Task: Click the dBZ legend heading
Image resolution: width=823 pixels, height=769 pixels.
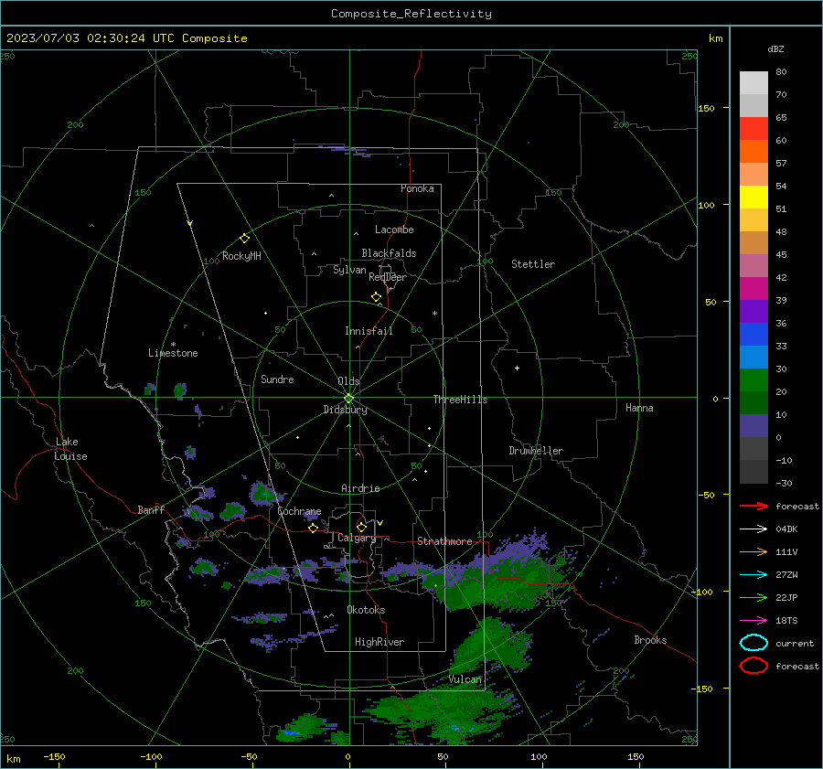Action: pos(775,48)
